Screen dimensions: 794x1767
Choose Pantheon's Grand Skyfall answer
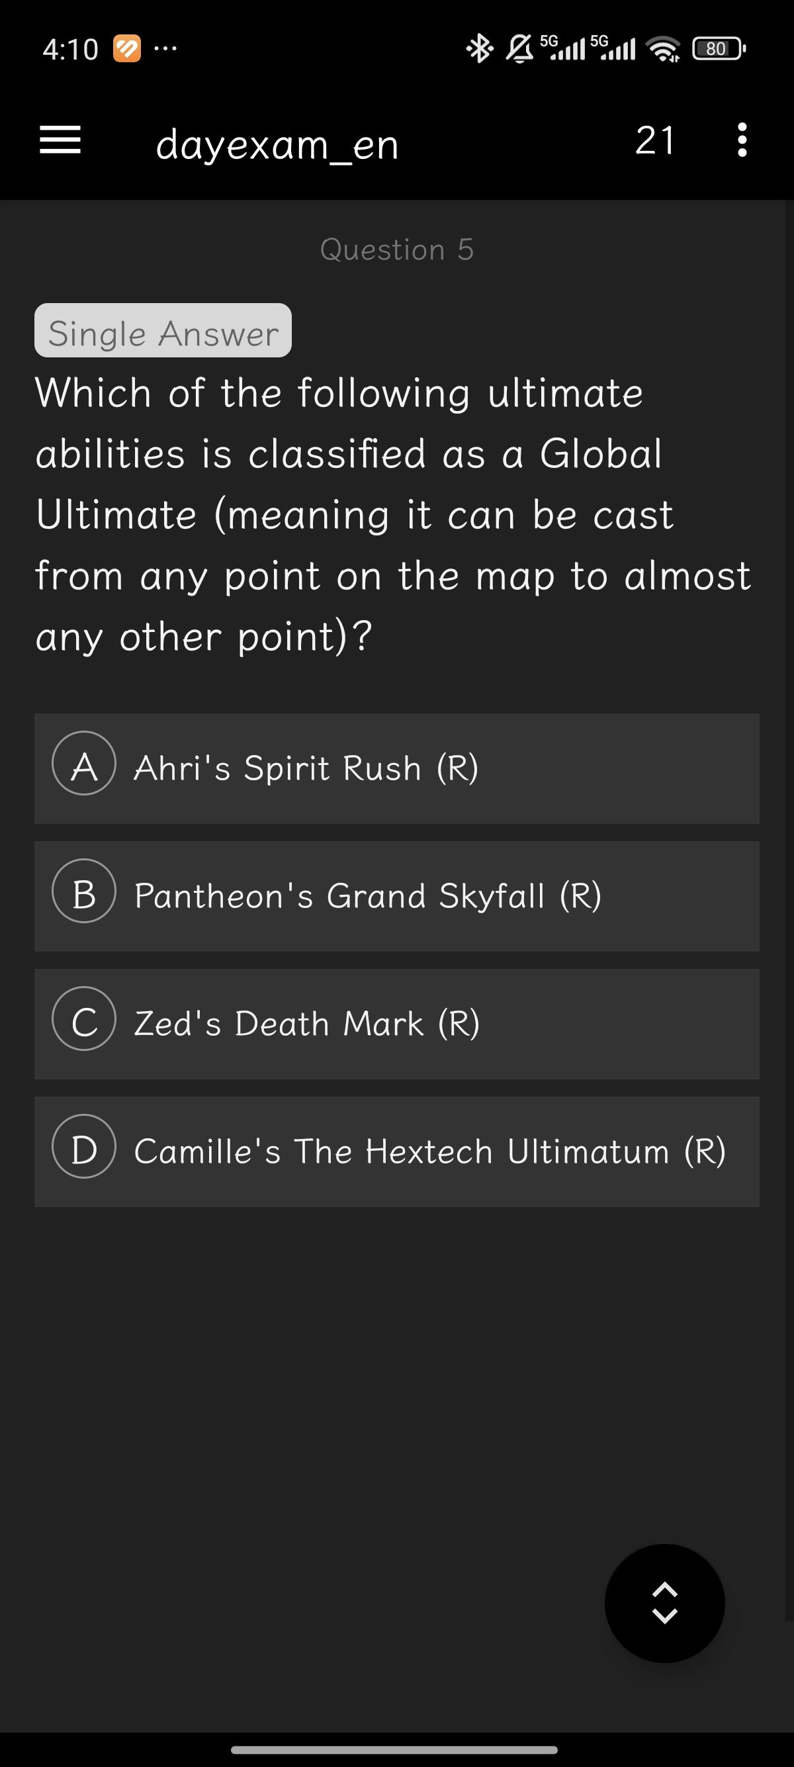point(367,895)
